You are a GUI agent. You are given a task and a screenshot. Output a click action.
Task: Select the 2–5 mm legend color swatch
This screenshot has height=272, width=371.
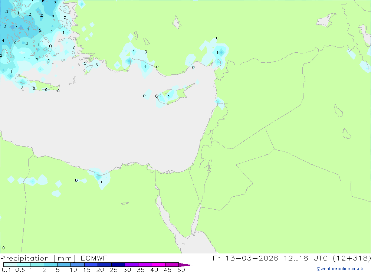[x=50, y=265]
